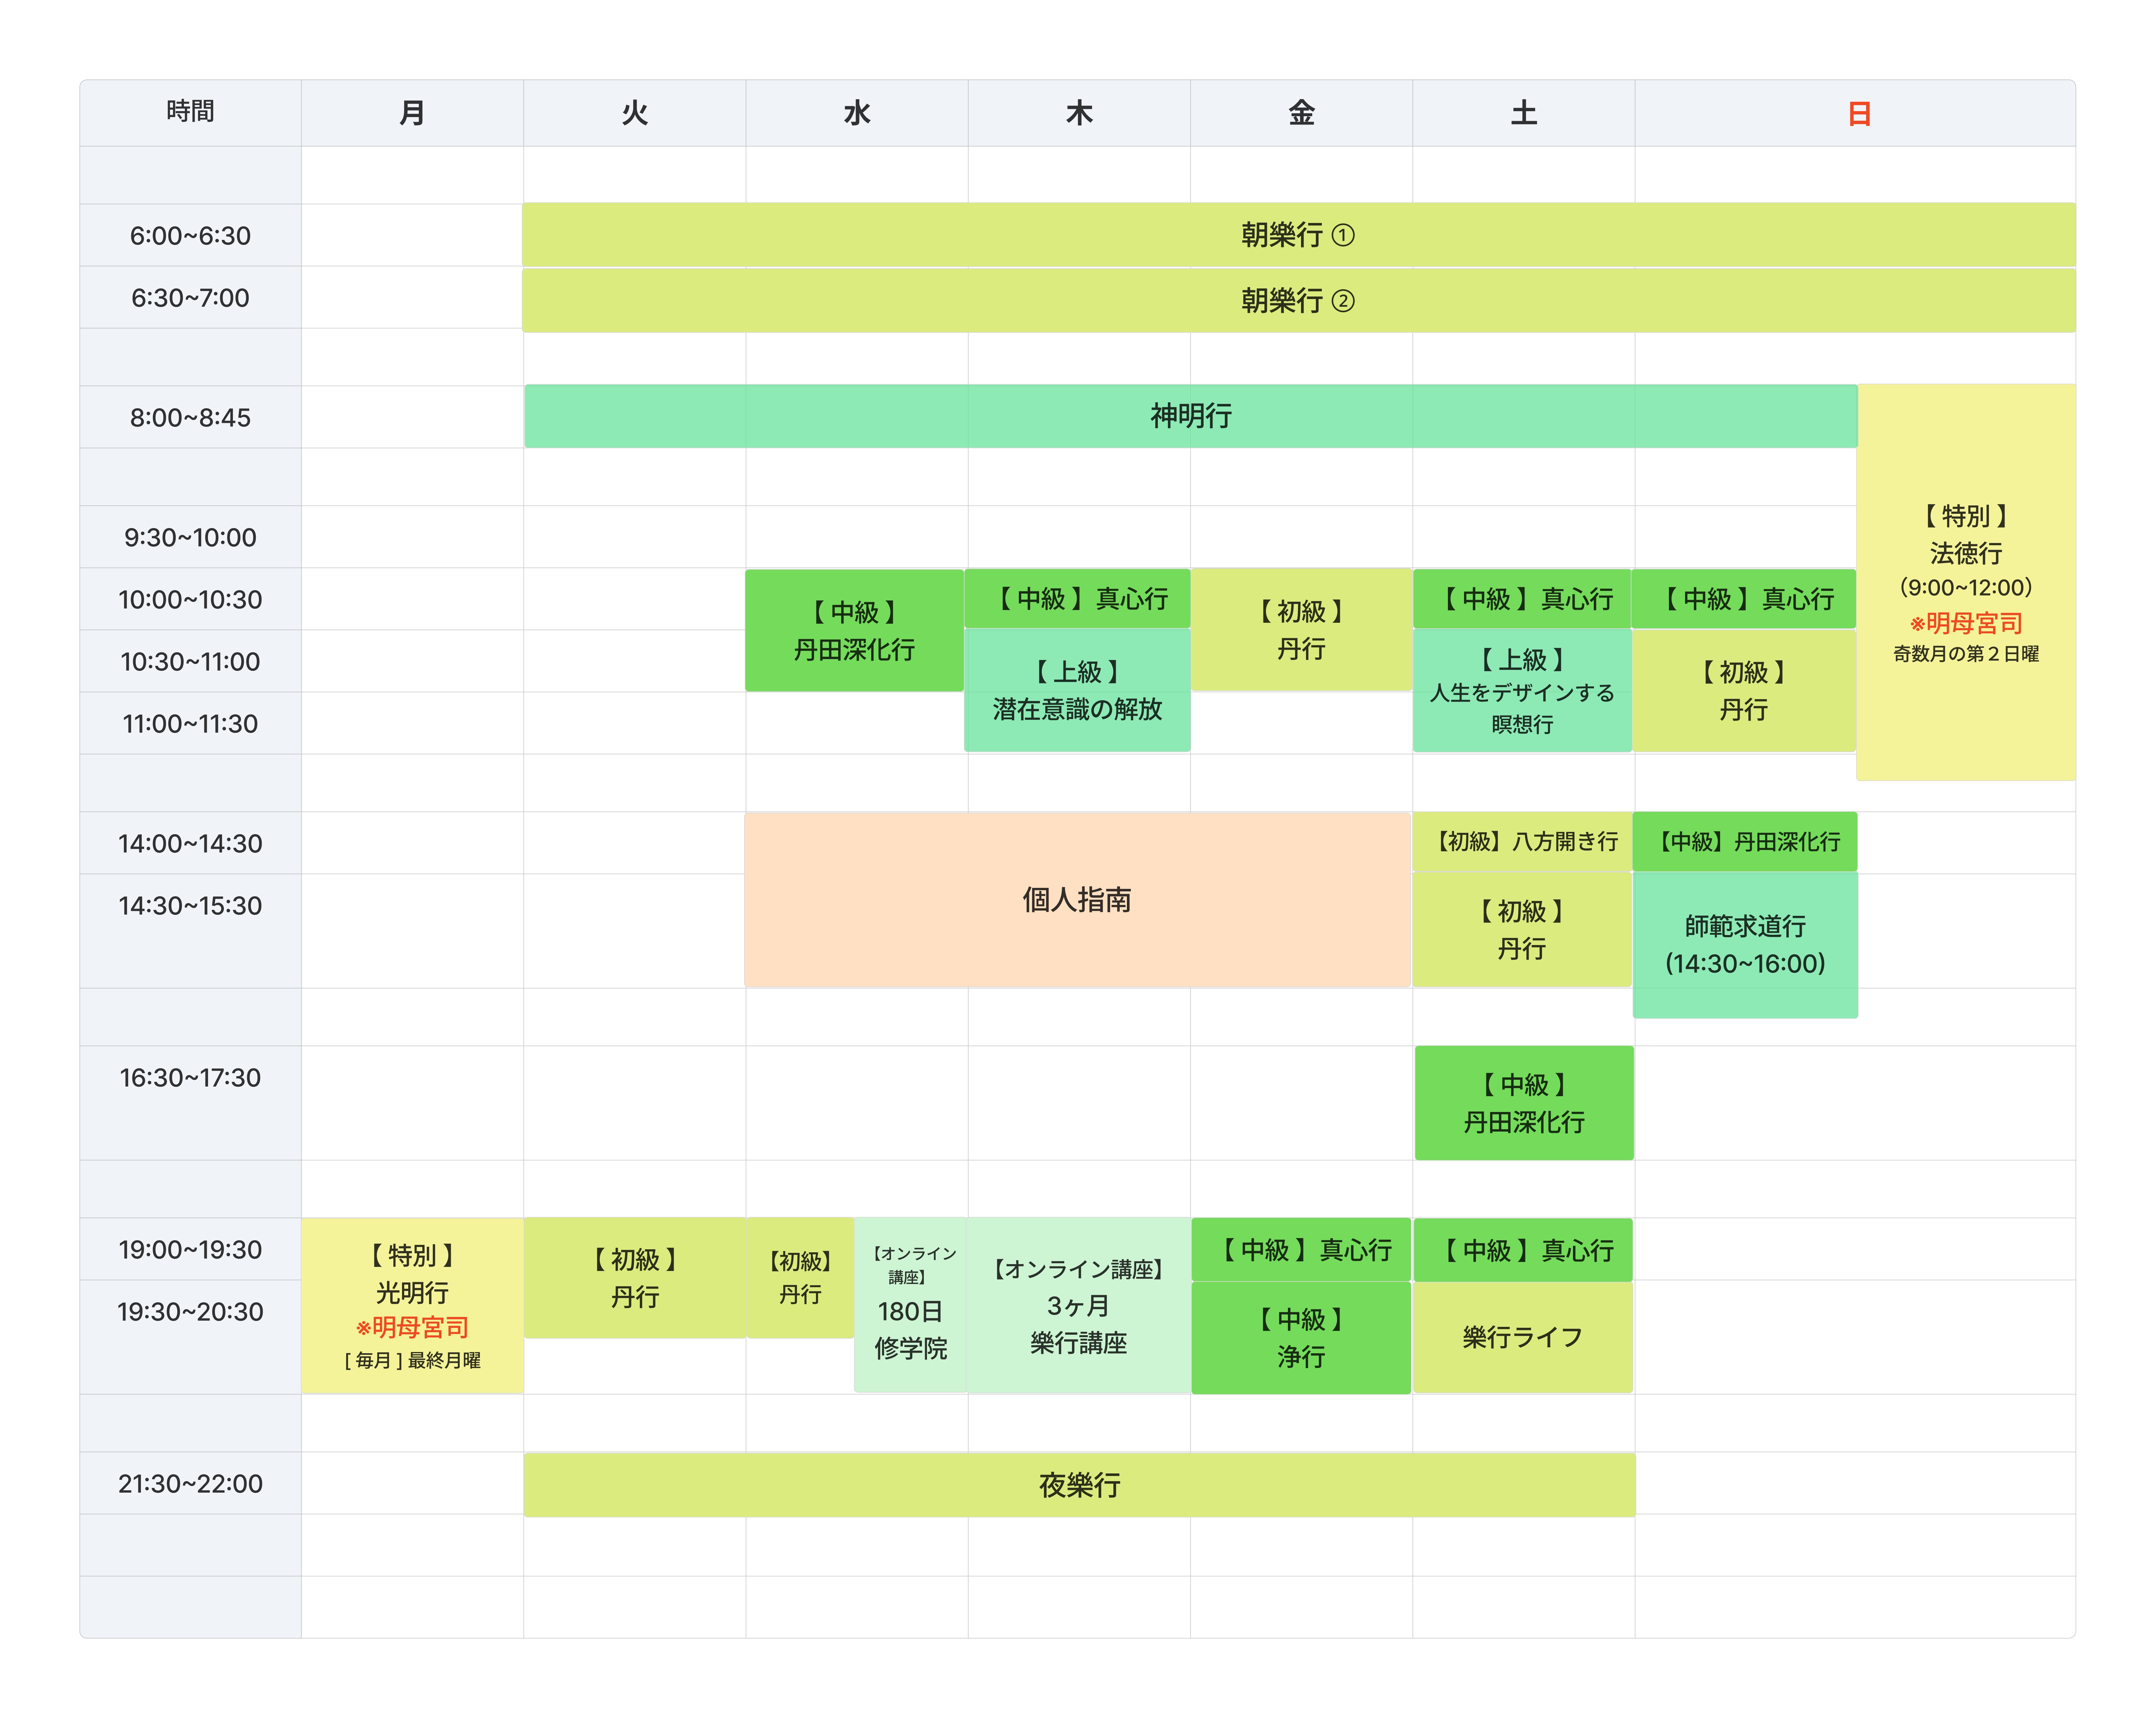Image resolution: width=2156 pixels, height=1718 pixels.
Task: Open Wednesday's 【中級】丹田深化行 morning block
Action: 854,630
